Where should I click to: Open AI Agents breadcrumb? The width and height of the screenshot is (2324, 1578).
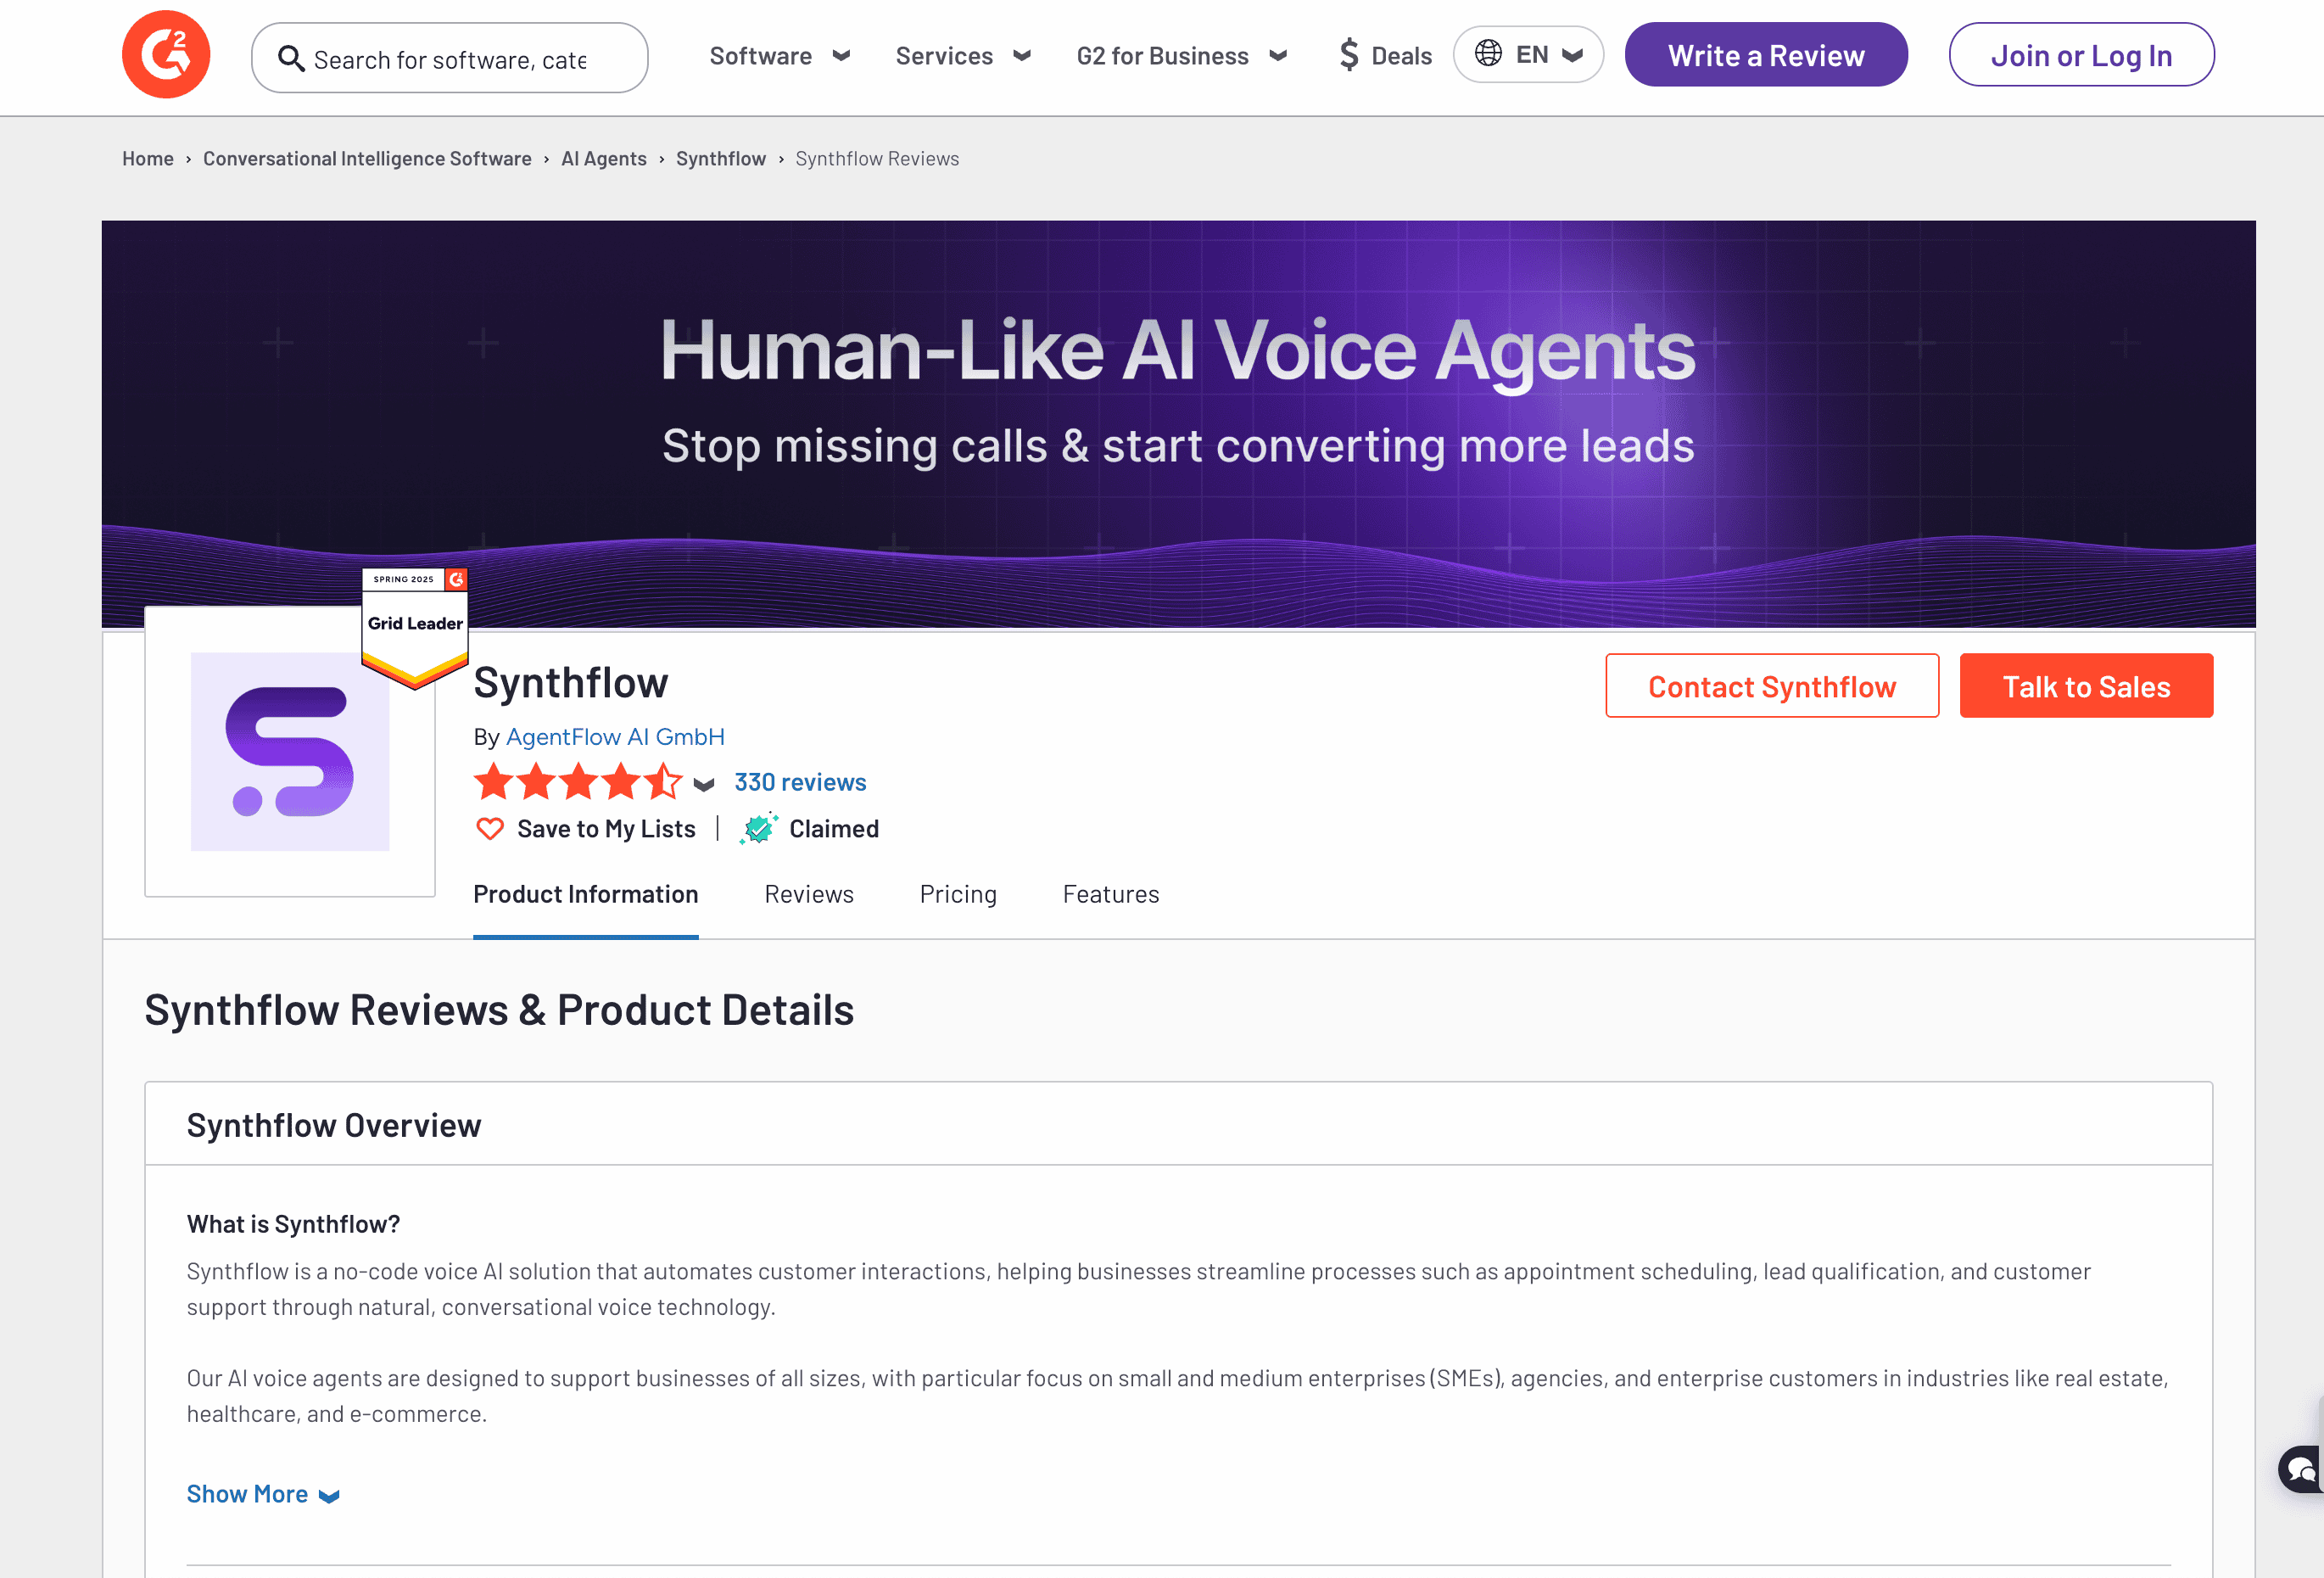[x=604, y=159]
